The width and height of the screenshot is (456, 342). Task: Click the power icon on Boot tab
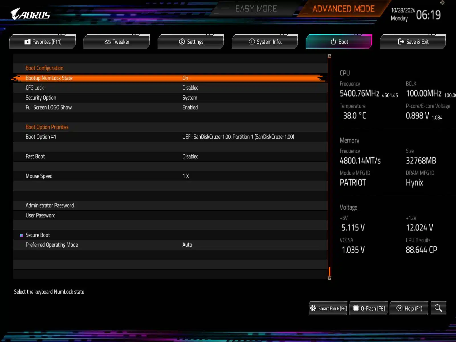point(333,42)
